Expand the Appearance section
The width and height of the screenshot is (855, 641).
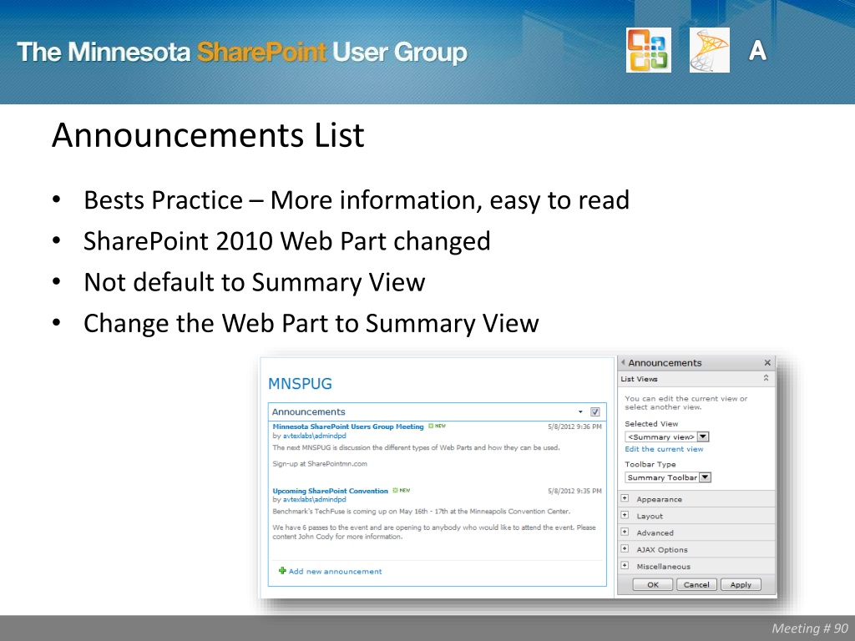pyautogui.click(x=625, y=499)
